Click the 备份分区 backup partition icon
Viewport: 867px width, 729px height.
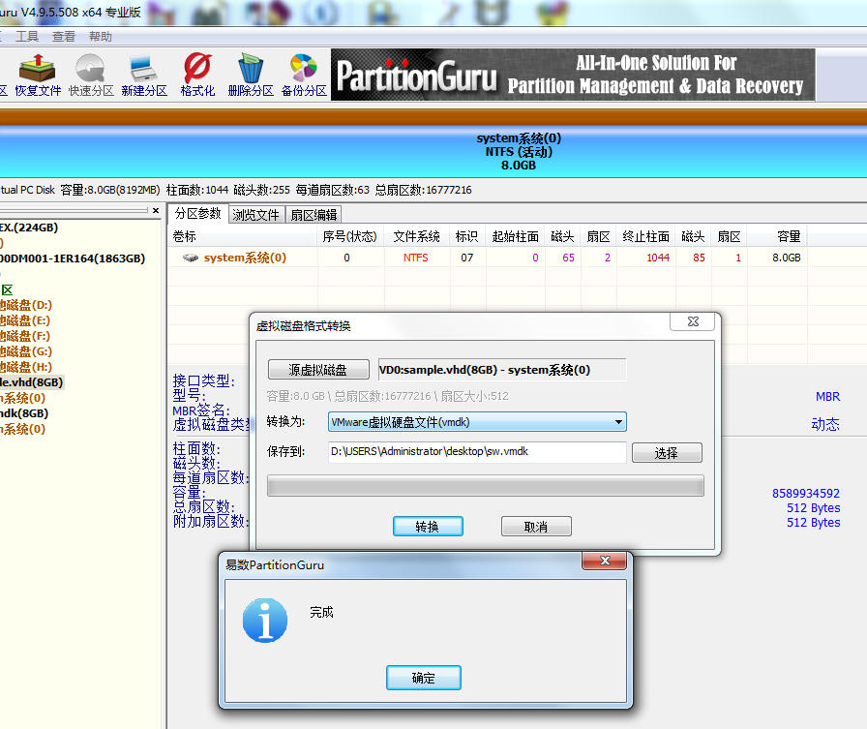tap(304, 76)
